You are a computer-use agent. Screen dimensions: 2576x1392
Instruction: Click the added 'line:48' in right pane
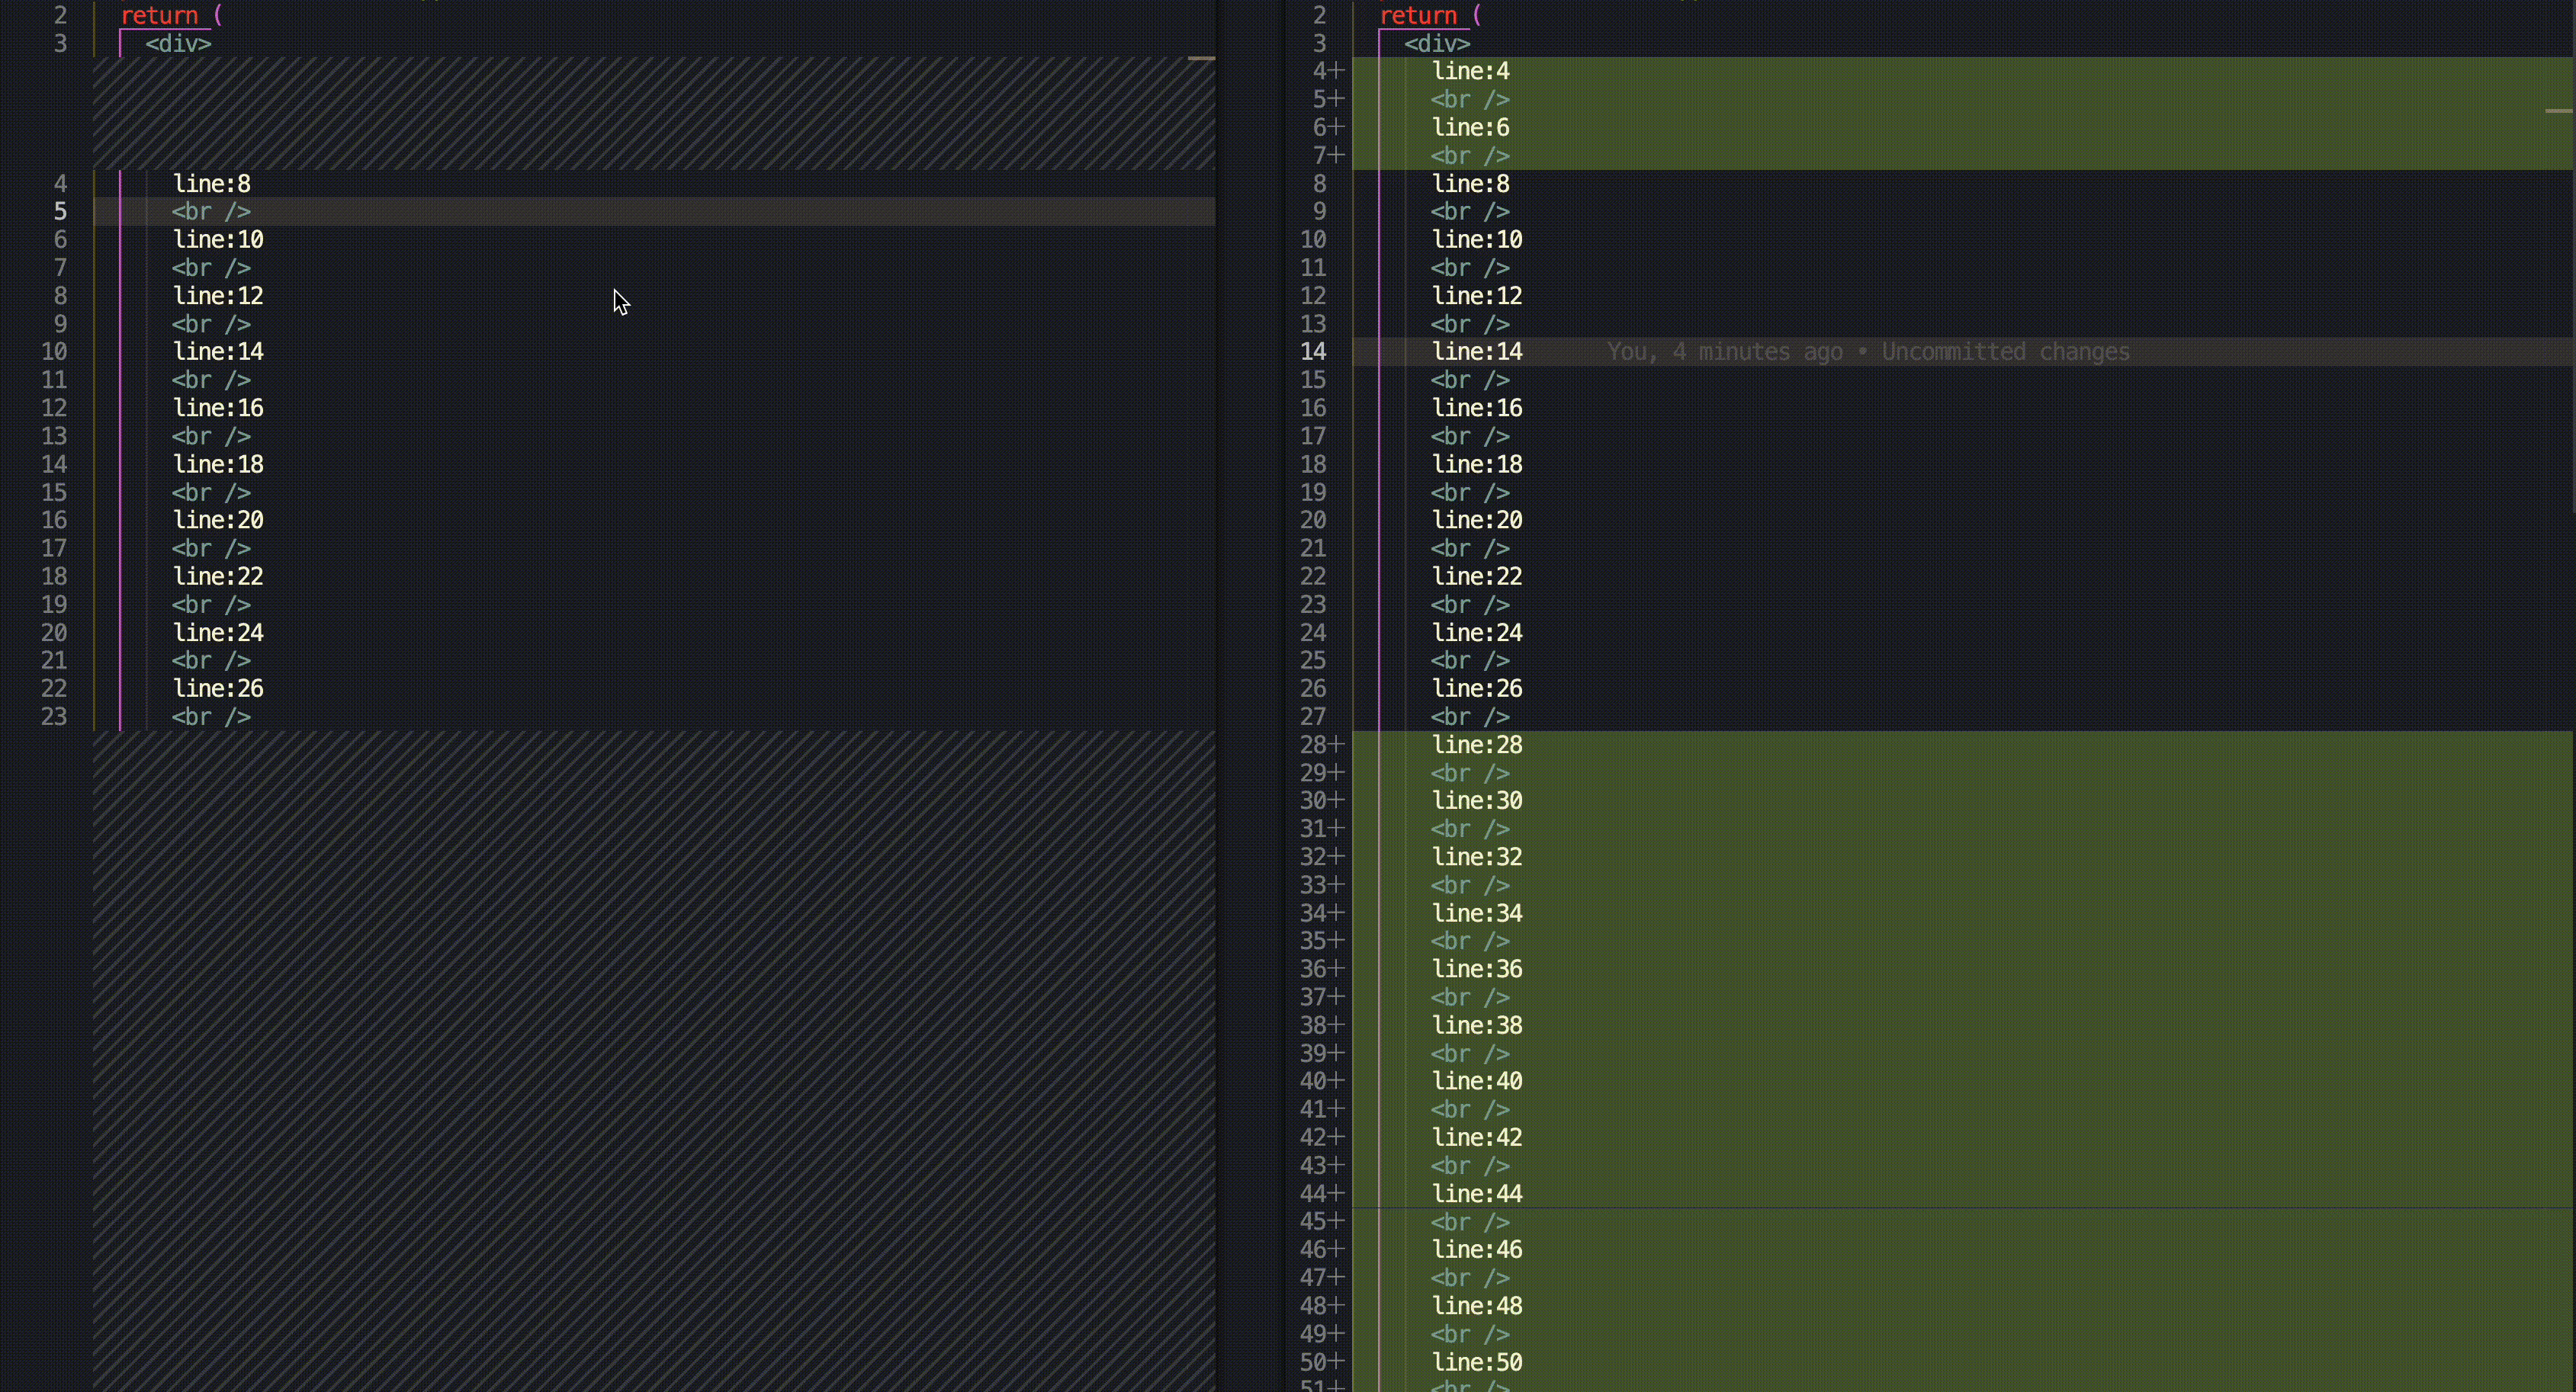pos(1477,1306)
